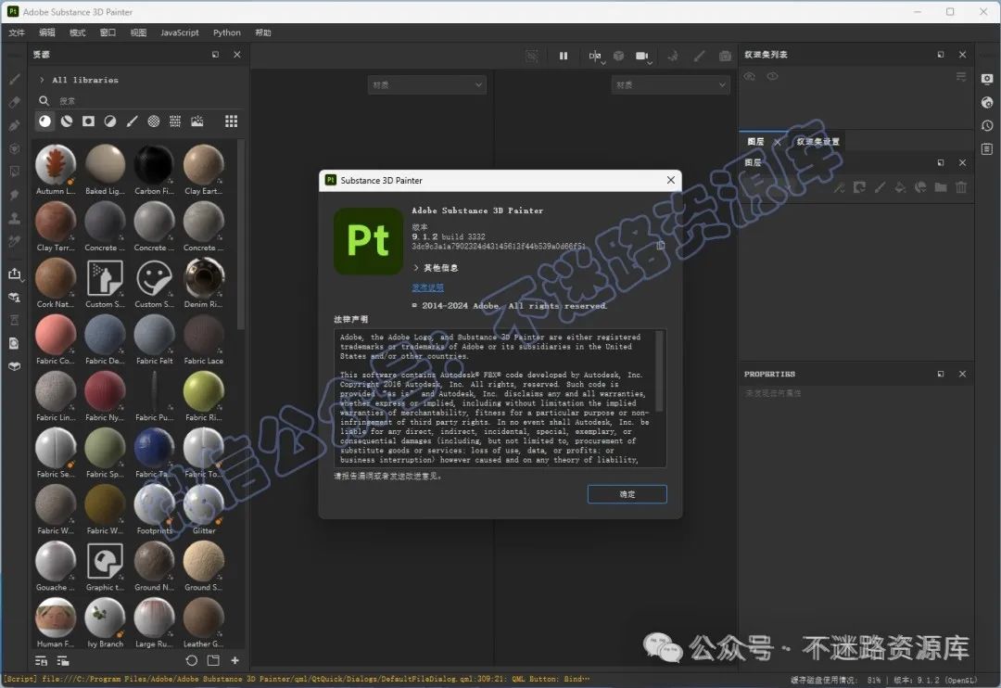The height and width of the screenshot is (688, 1001).
Task: Open the 模式 menu
Action: point(77,32)
